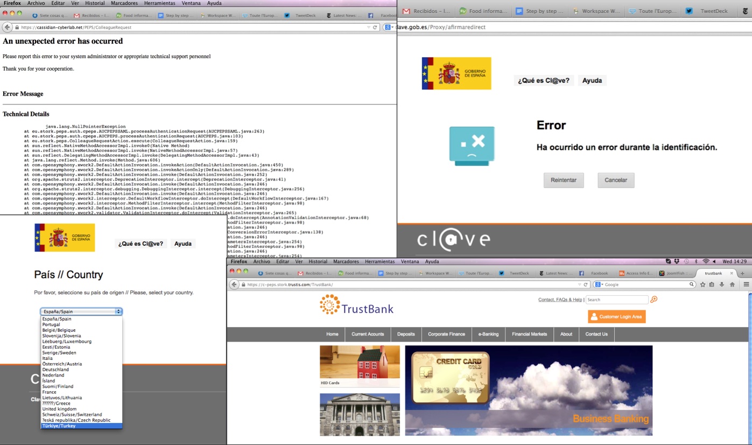This screenshot has height=445, width=752.
Task: Click Ayuda button on the País/Country page
Action: pyautogui.click(x=183, y=244)
